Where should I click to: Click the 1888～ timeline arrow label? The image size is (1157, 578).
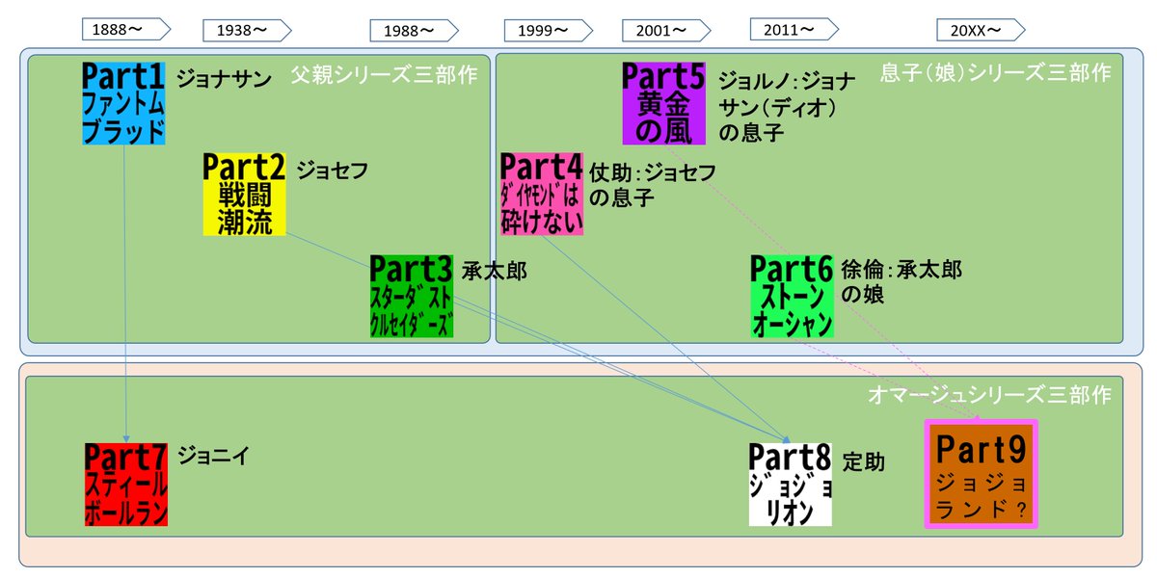(126, 30)
